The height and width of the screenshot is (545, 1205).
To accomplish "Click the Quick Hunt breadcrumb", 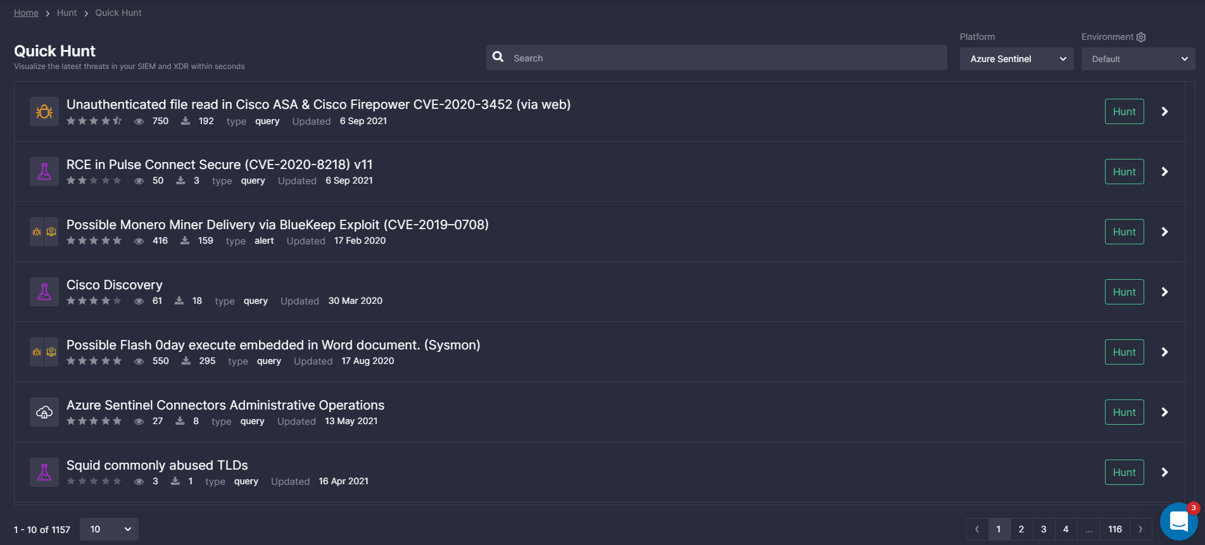I will [118, 13].
